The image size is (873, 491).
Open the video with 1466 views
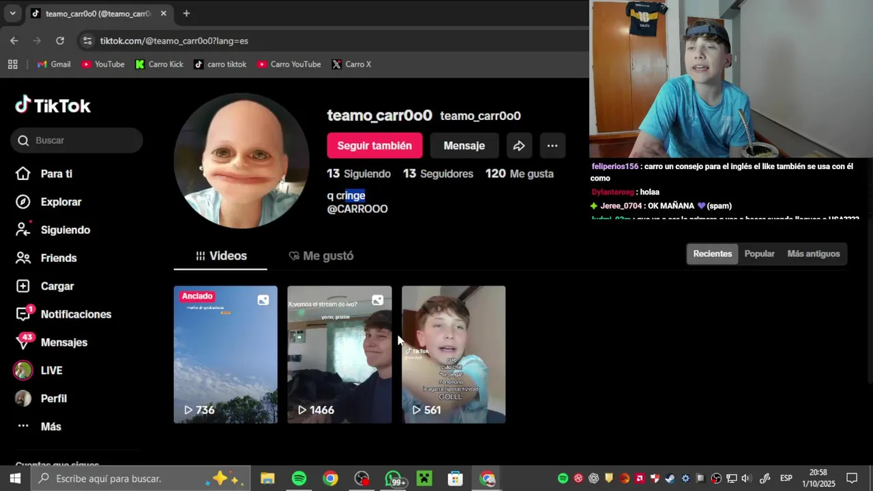coord(340,355)
